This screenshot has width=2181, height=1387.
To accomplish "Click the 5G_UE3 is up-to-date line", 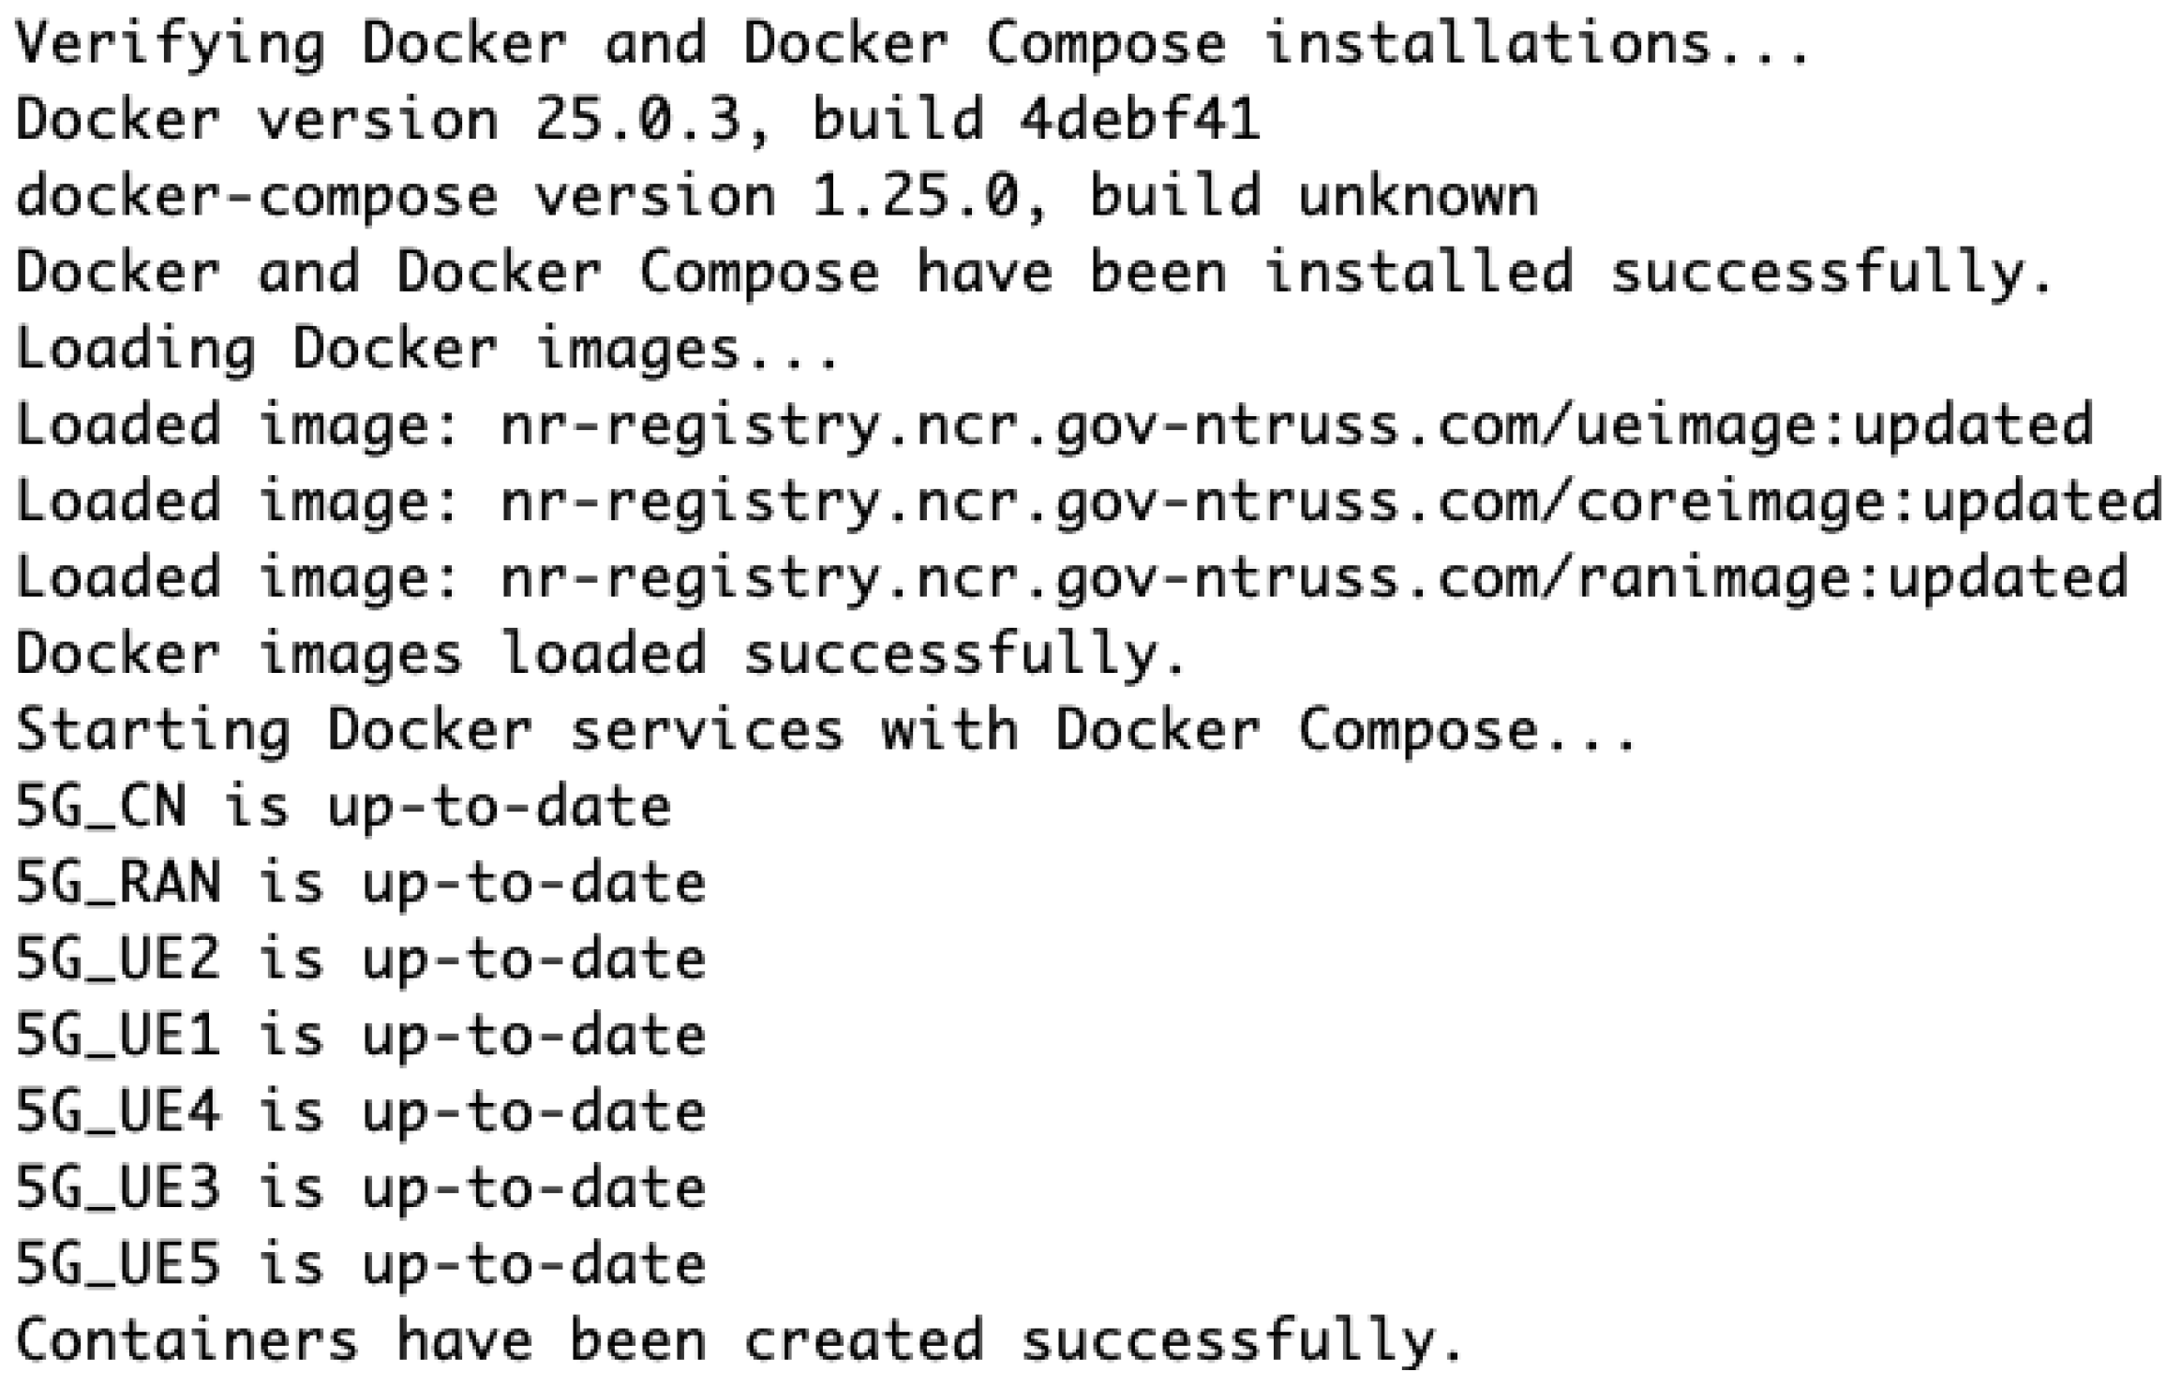I will 361,1187.
